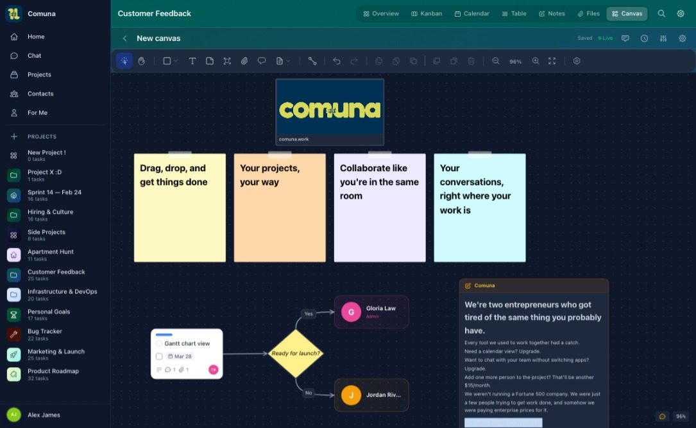Click the Mar 28 date chip

tap(180, 356)
